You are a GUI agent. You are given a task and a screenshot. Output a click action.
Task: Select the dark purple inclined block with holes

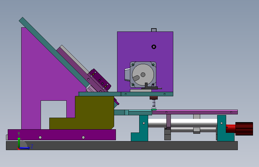pos(100,80)
